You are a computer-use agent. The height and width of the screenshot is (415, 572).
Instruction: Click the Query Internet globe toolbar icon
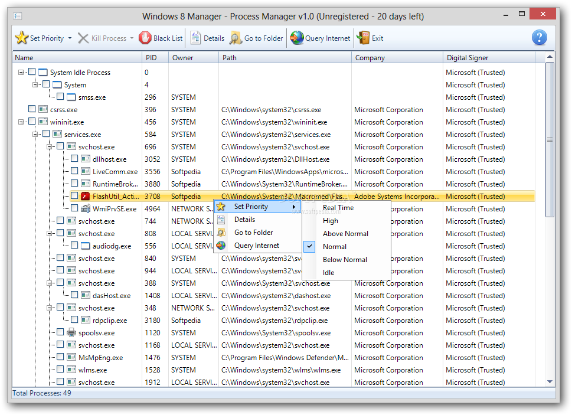pyautogui.click(x=297, y=38)
